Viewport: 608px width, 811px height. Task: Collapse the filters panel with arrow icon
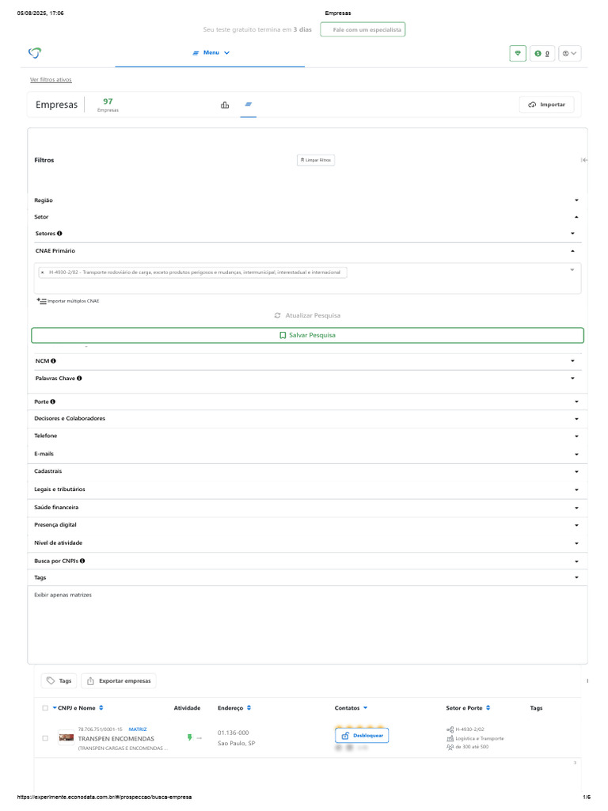tap(583, 160)
